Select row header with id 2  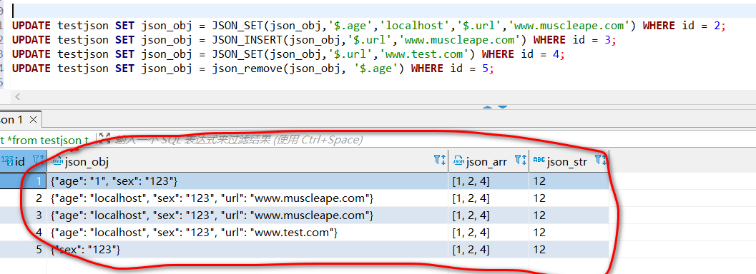coord(23,198)
